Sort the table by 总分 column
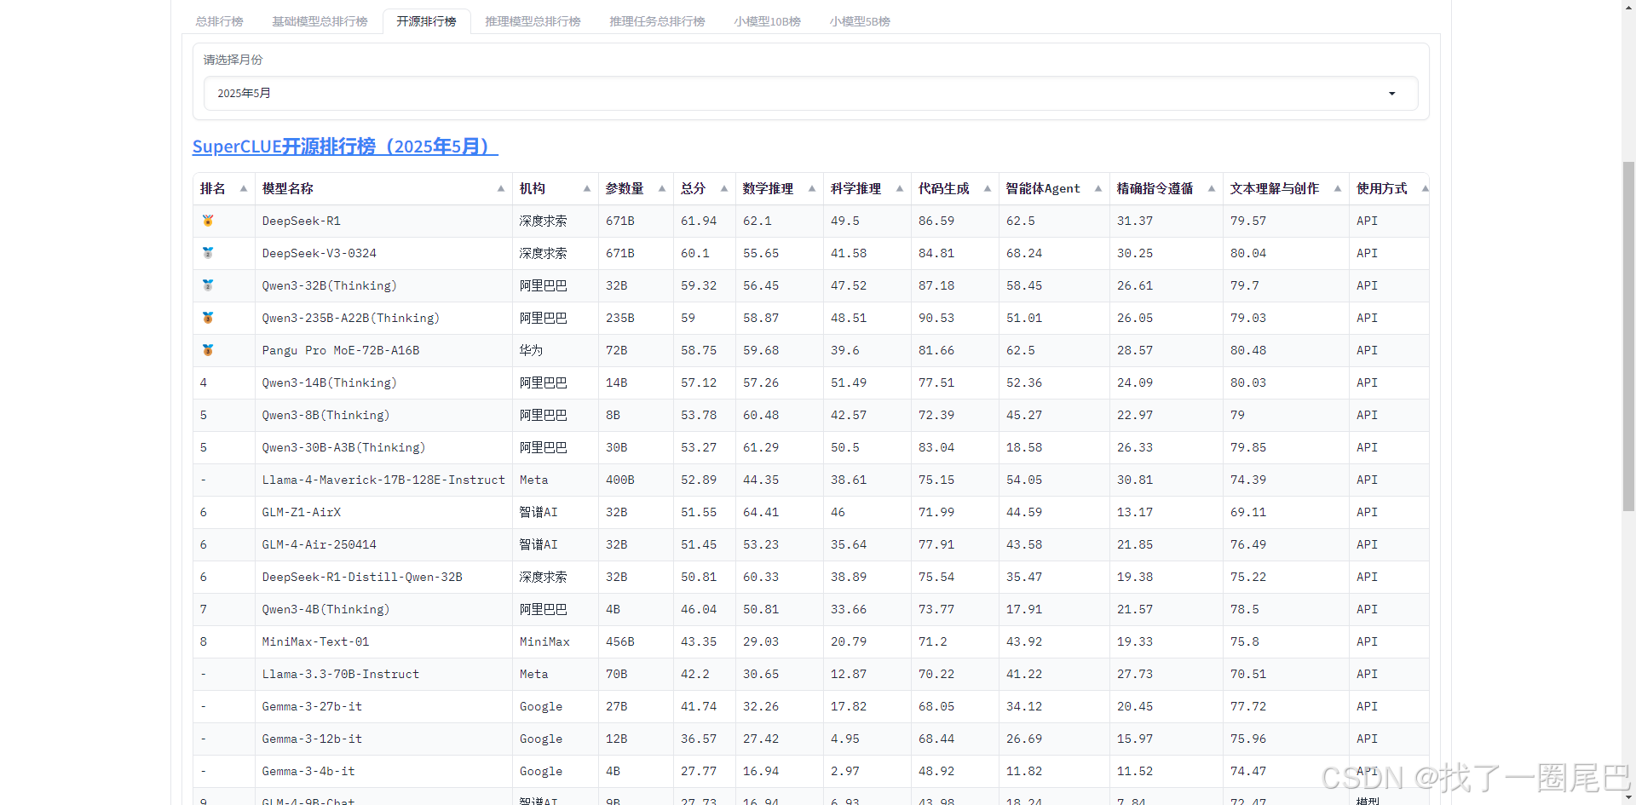 [x=723, y=188]
